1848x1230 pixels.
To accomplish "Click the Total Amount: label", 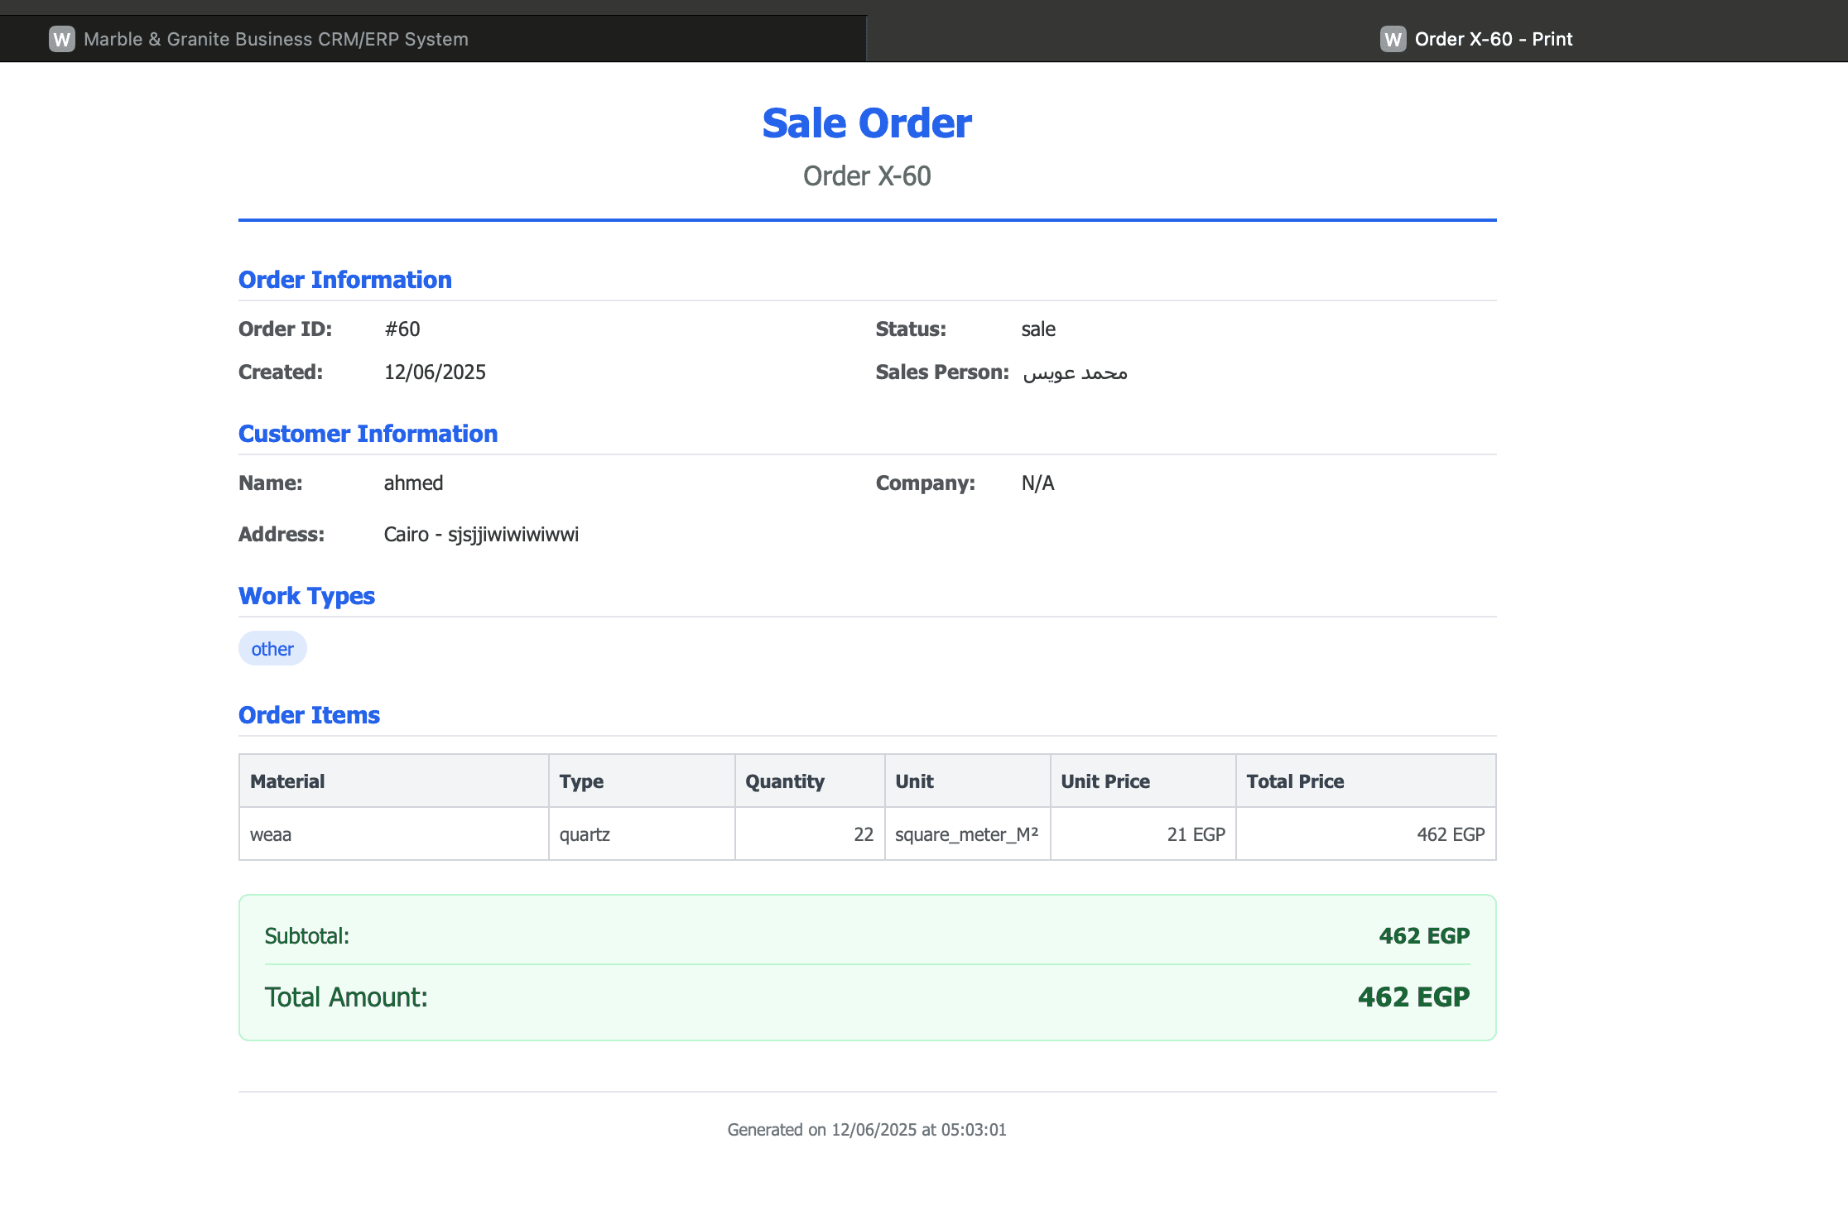I will pyautogui.click(x=346, y=997).
